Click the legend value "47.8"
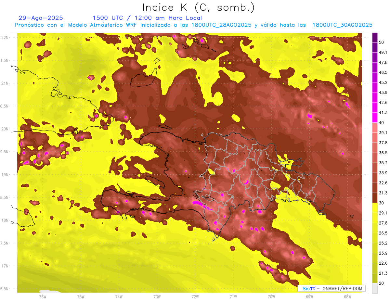 click(x=383, y=62)
